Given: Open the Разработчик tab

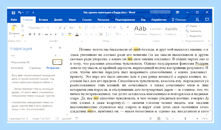Looking at the screenshot, I should (x=159, y=20).
